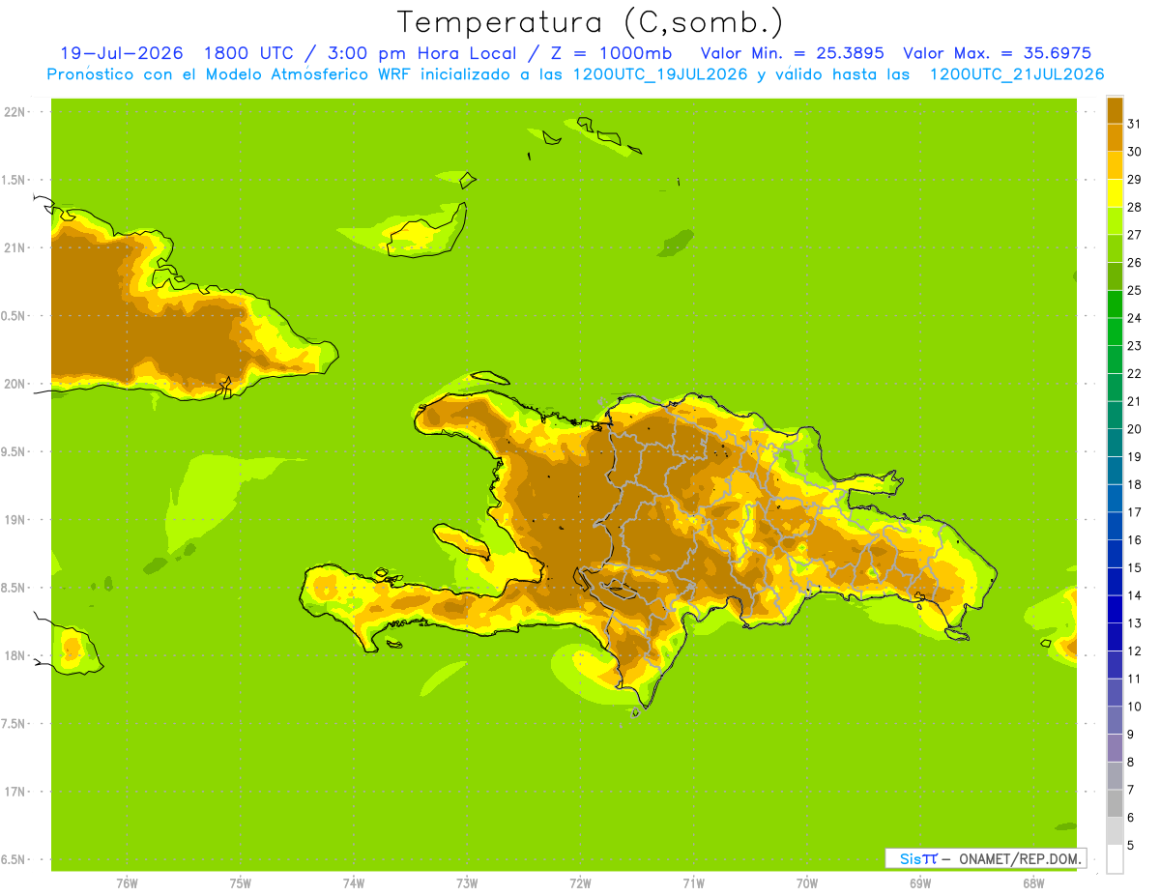Click the "20N" latitude label
The width and height of the screenshot is (1160, 896).
click(16, 384)
